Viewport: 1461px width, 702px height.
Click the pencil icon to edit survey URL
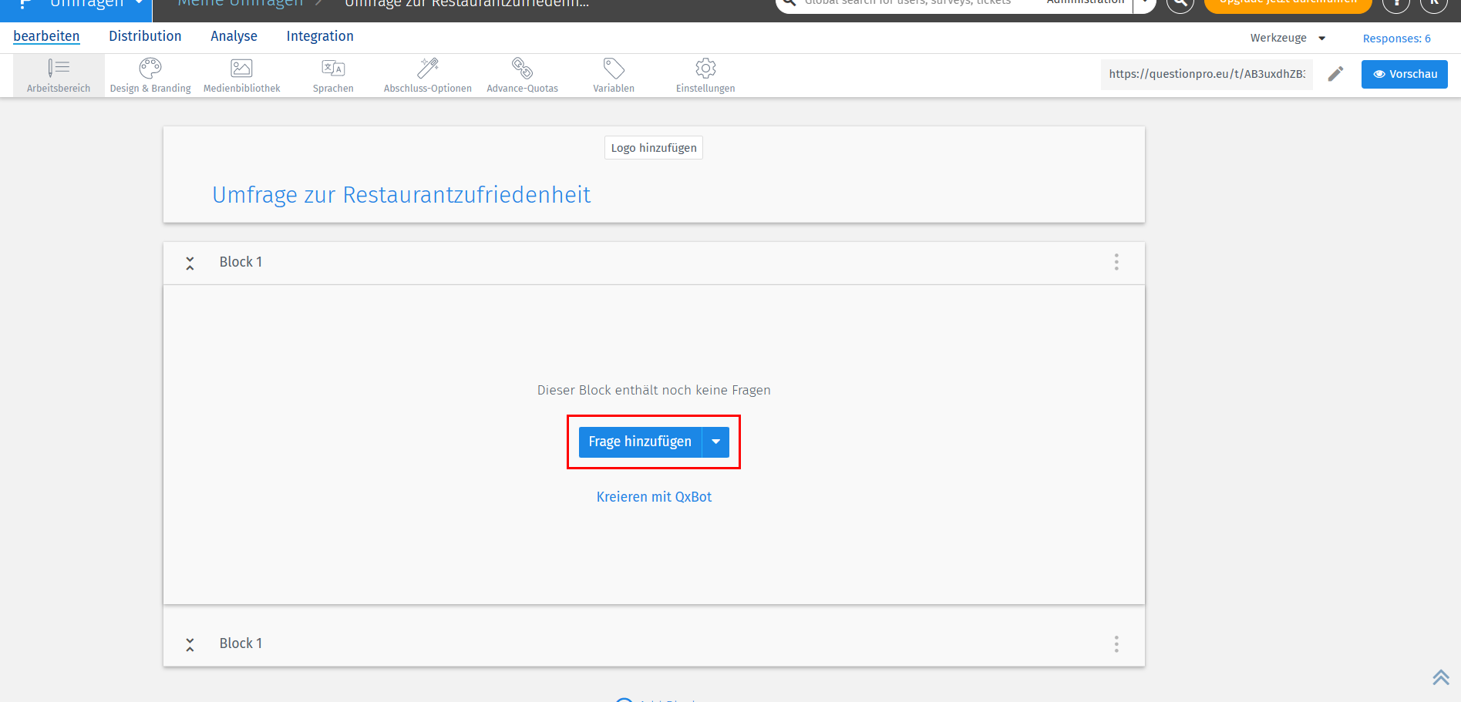1336,74
